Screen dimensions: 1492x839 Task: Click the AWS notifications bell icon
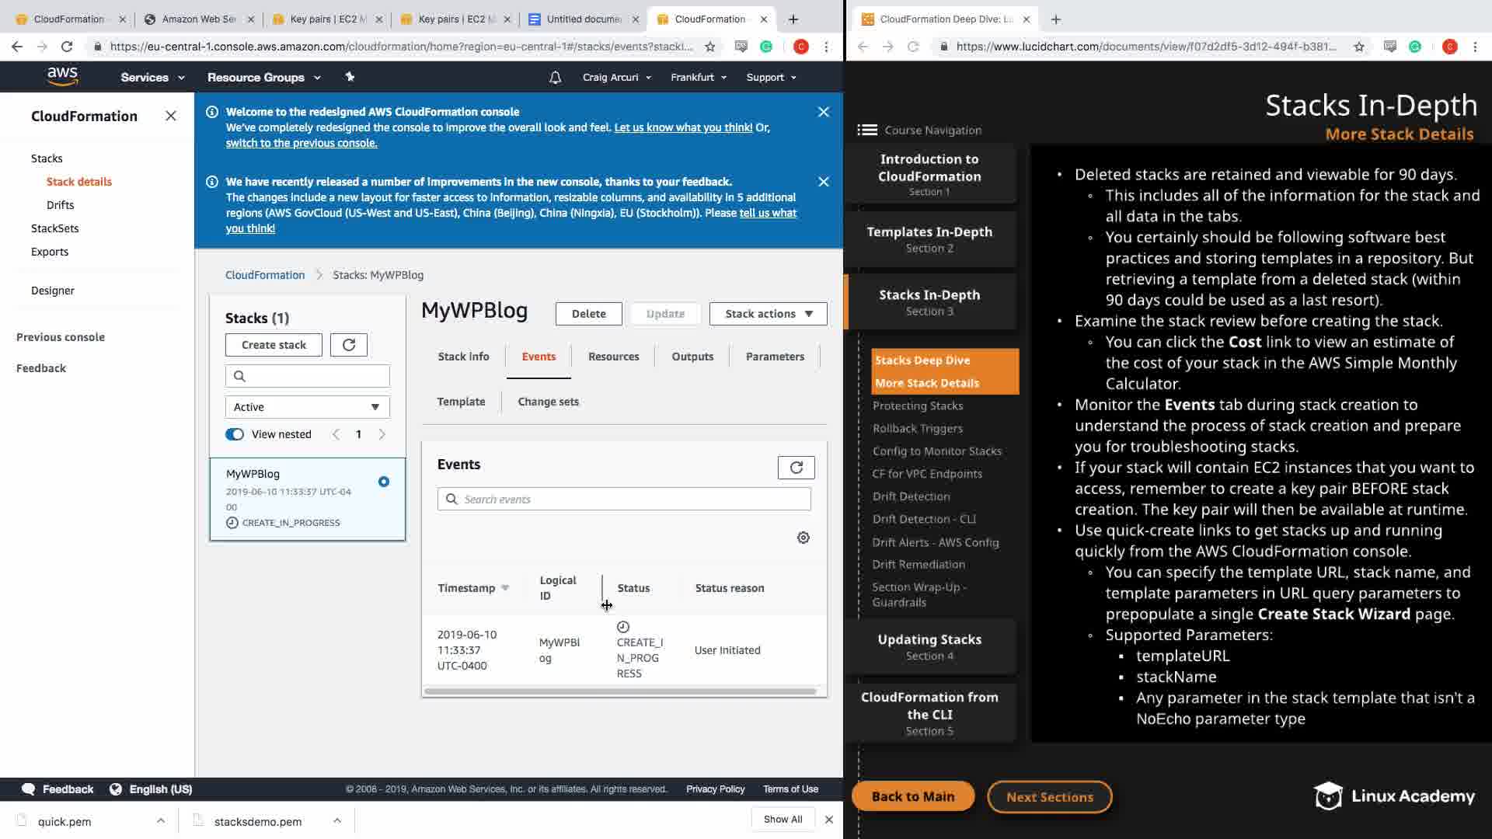point(555,78)
